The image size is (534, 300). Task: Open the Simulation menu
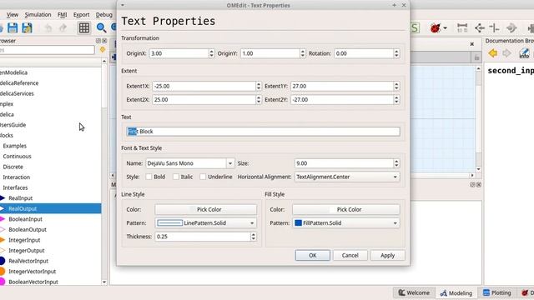coord(38,15)
